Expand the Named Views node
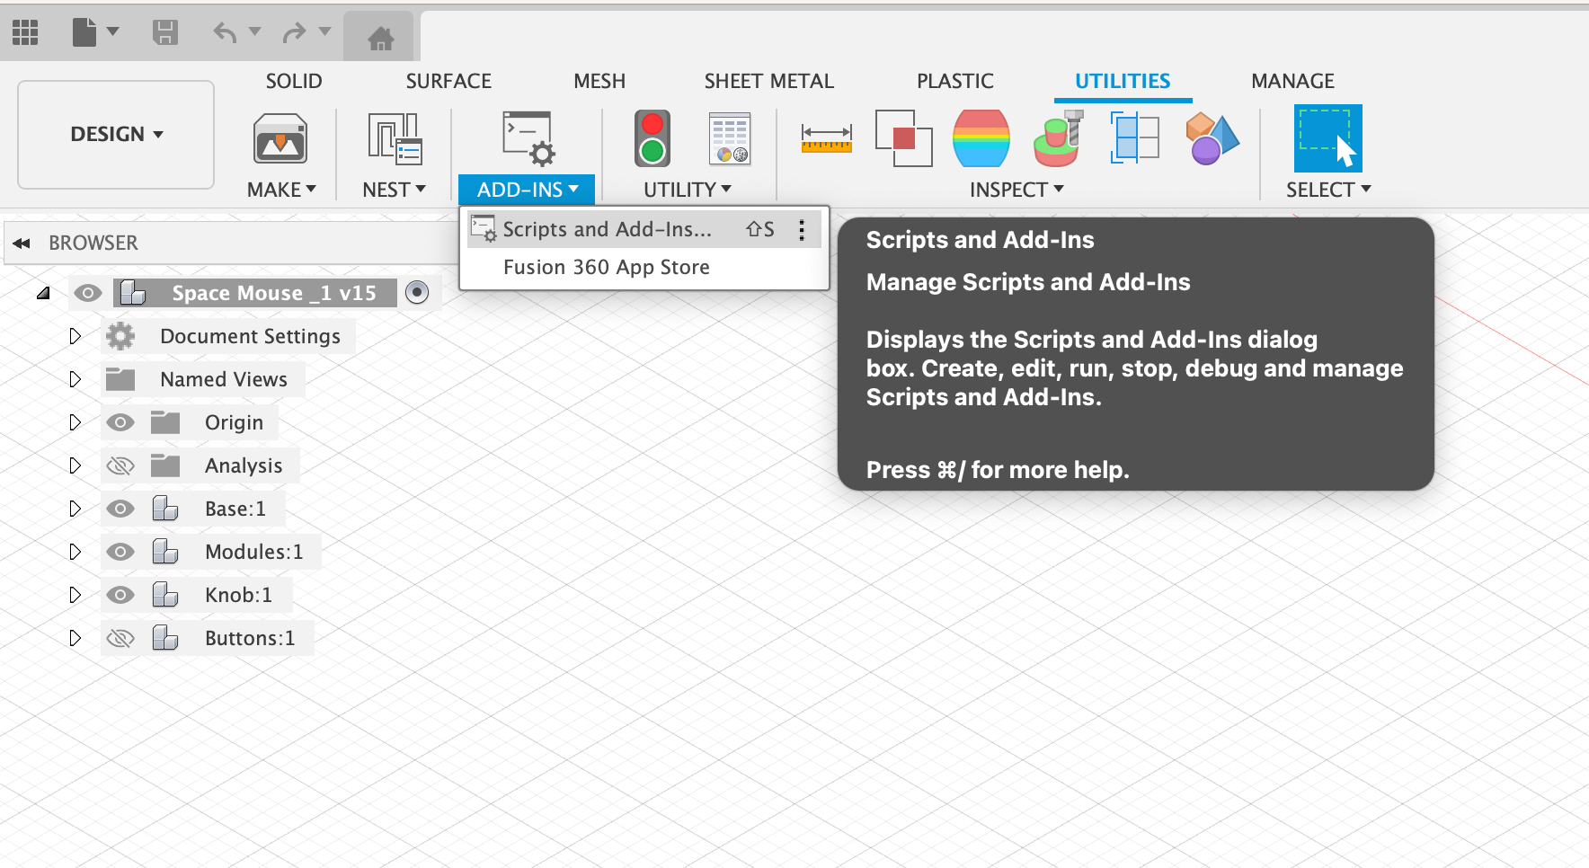 point(75,379)
